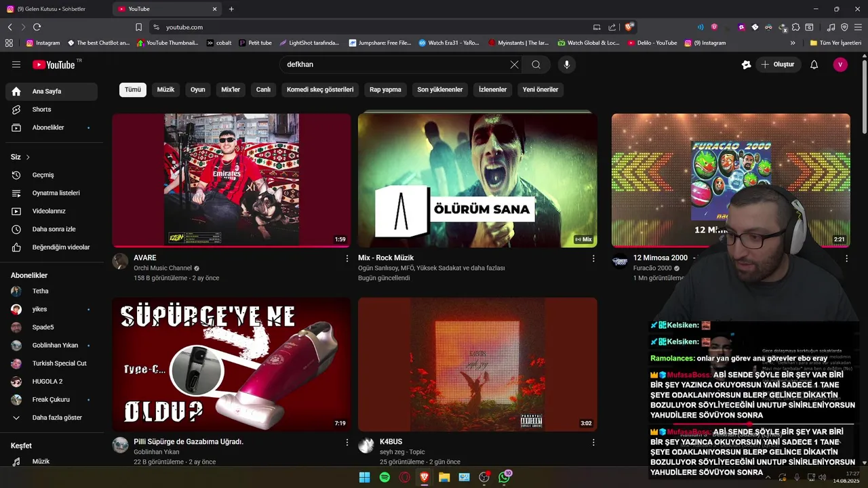The height and width of the screenshot is (488, 868).
Task: Expand Daha fazla göster subscriptions
Action: point(52,418)
